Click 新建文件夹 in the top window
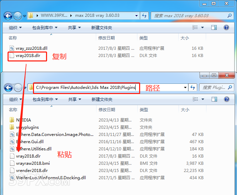Image resolution: width=237 pixels, height=195 pixels. tap(102, 27)
